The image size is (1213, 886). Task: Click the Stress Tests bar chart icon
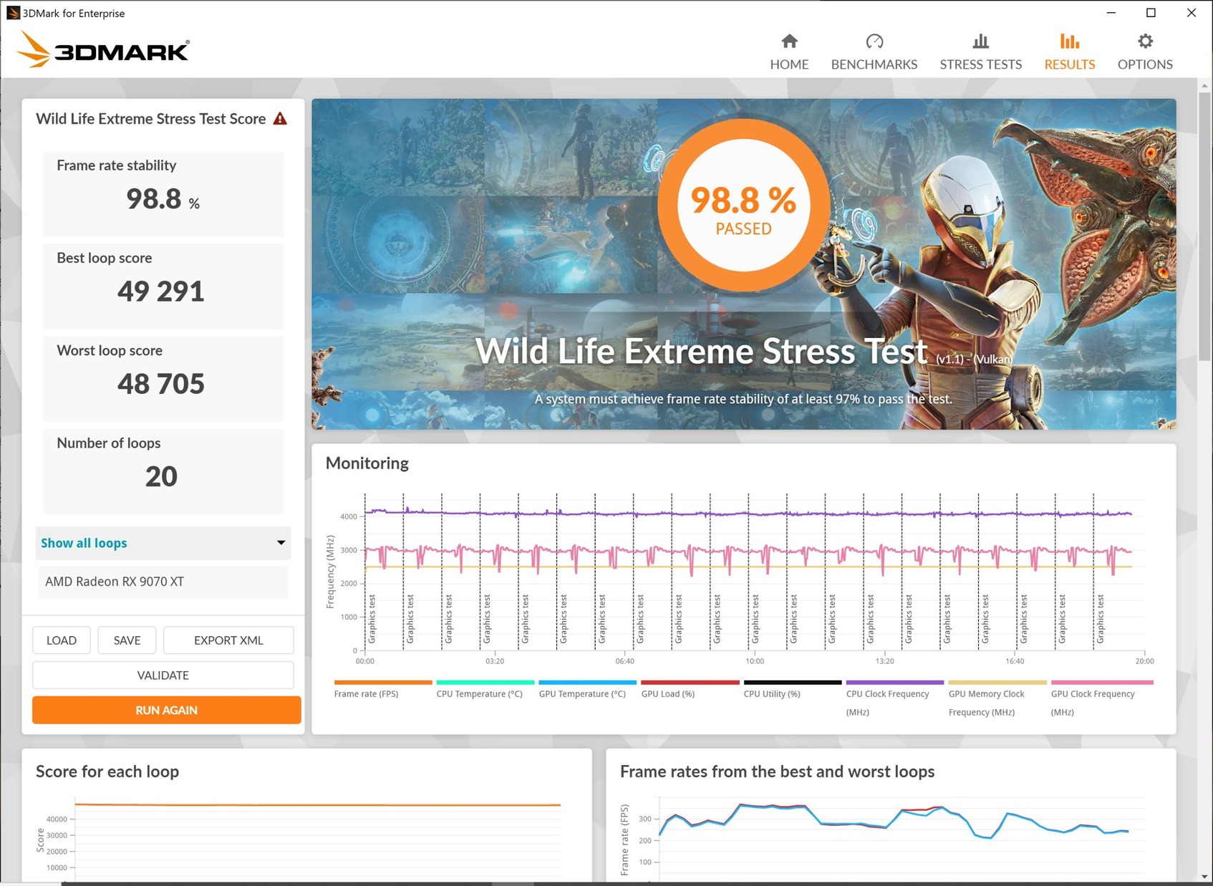[980, 41]
